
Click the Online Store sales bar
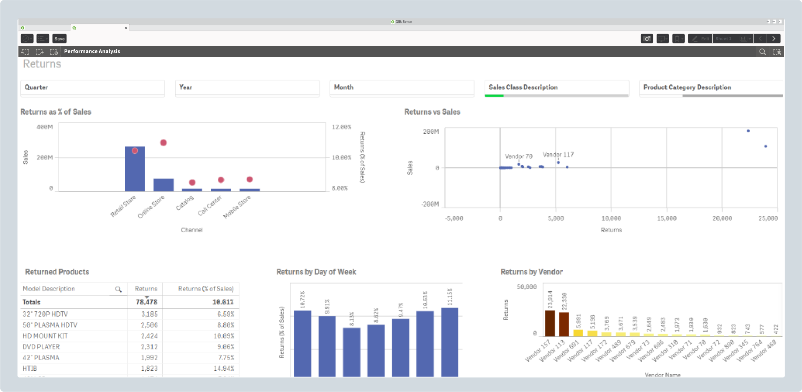[164, 185]
